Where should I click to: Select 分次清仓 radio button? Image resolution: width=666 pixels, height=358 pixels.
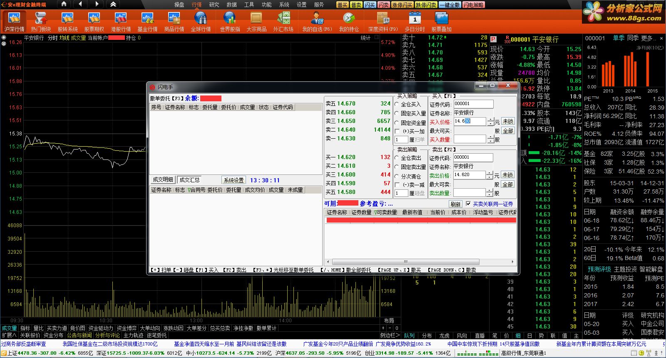(397, 177)
